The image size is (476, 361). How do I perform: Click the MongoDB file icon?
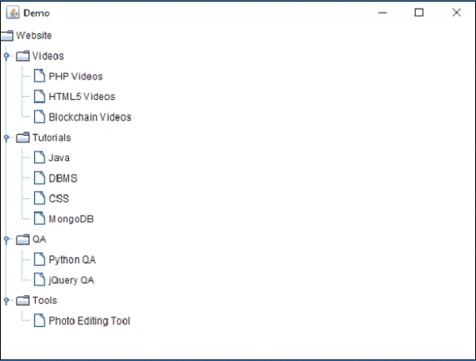pos(39,219)
